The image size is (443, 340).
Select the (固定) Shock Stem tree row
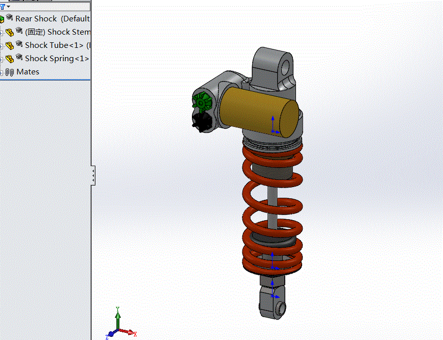pyautogui.click(x=58, y=32)
